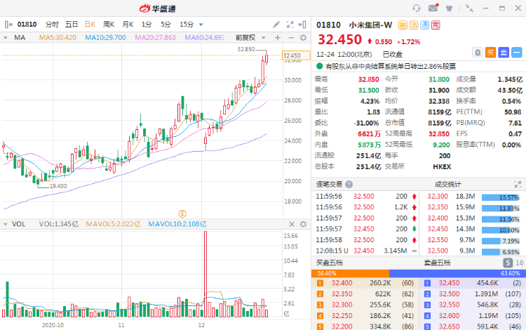The width and height of the screenshot is (526, 330).
Task: Toggle order book depth to 10
Action: tap(519, 263)
